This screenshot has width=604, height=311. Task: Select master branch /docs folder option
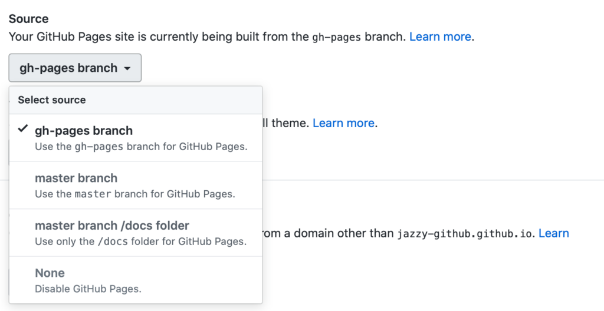[136, 233]
